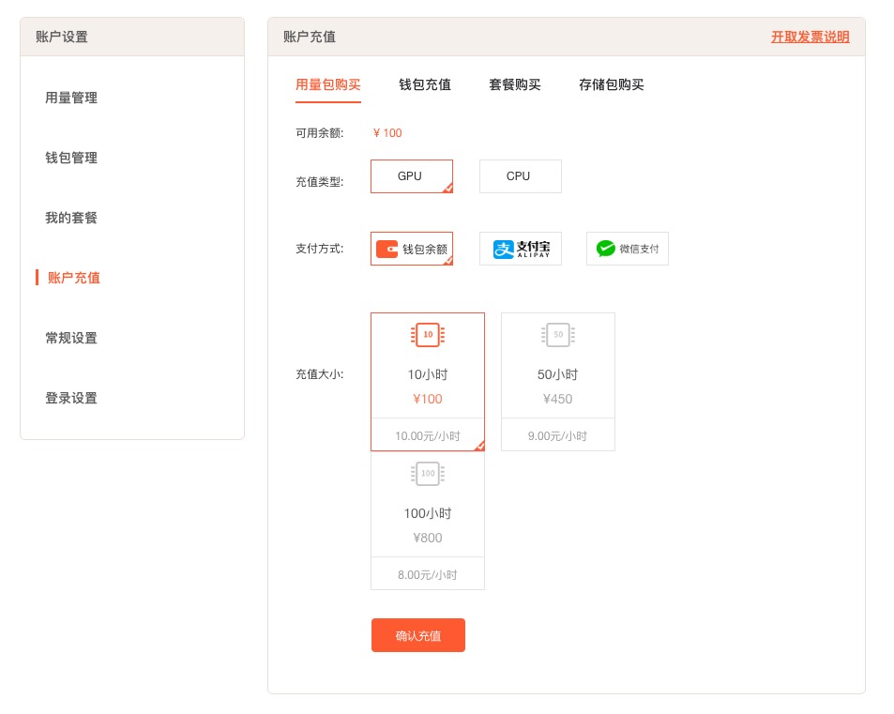894x714 pixels.
Task: Navigate to 钱包管理 in sidebar
Action: (x=71, y=158)
